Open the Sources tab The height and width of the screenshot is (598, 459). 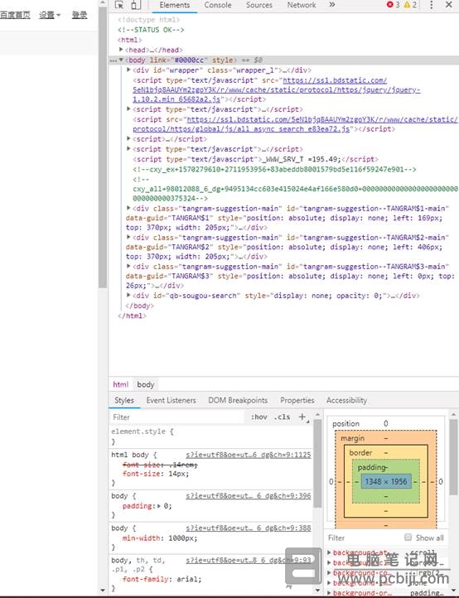(x=259, y=5)
